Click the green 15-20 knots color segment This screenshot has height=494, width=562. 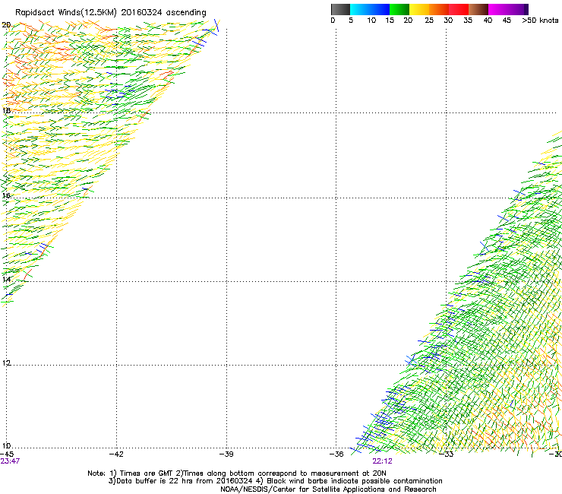[399, 9]
